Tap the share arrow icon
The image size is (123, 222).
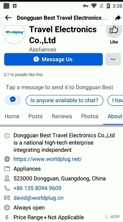118,18
